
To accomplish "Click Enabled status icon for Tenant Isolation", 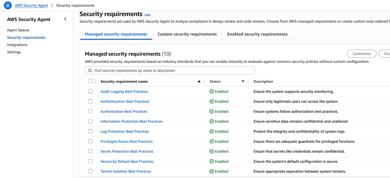I will pyautogui.click(x=211, y=171).
